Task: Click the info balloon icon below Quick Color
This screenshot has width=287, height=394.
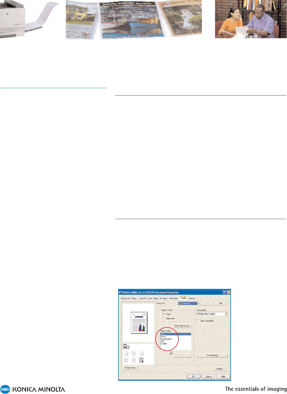Action: (x=171, y=353)
